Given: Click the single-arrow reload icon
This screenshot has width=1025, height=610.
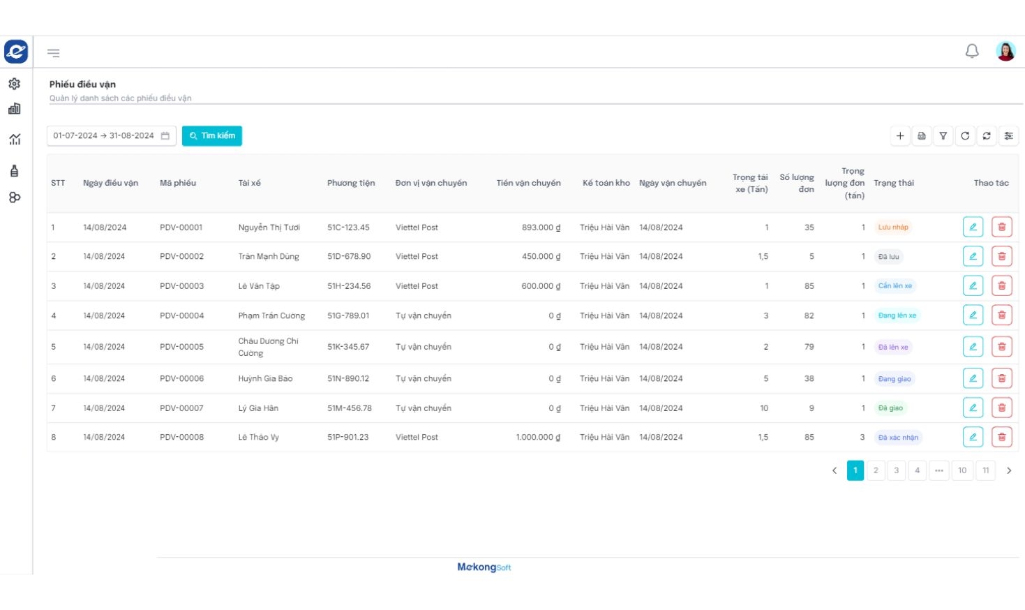Looking at the screenshot, I should (965, 136).
